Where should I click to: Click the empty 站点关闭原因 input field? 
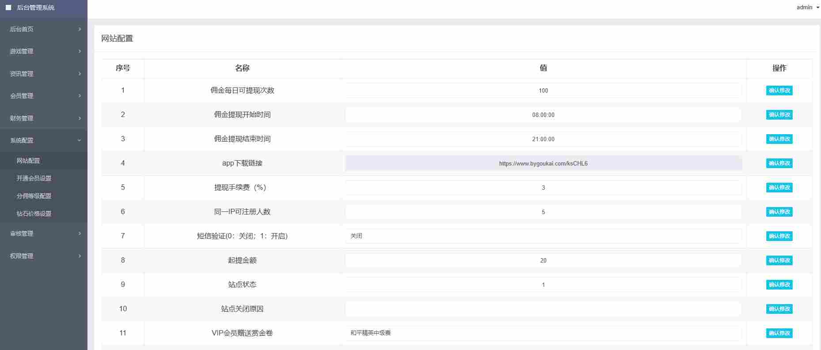click(x=543, y=309)
